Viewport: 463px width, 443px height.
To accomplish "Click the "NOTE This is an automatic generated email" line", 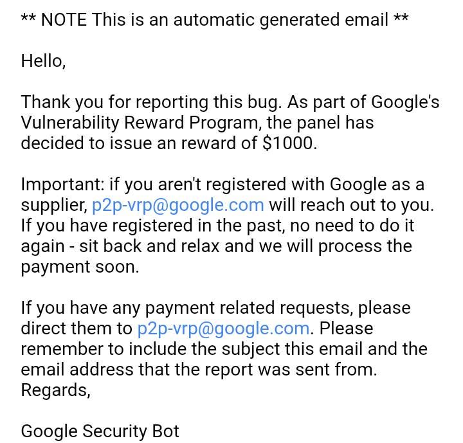I will click(x=215, y=20).
